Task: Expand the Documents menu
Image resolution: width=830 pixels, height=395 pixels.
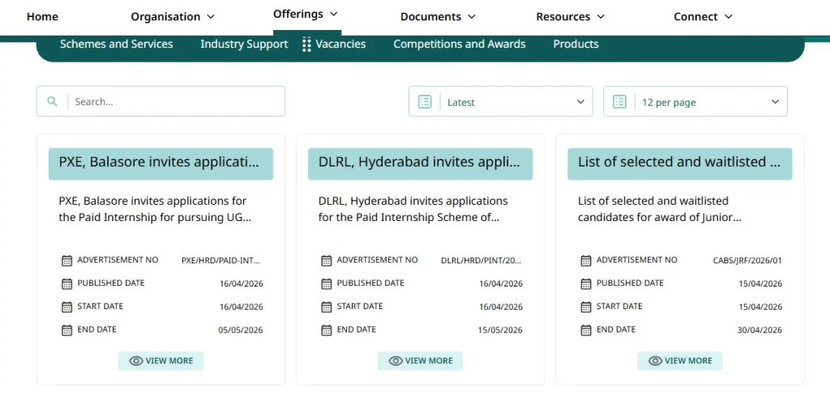Action: tap(438, 16)
